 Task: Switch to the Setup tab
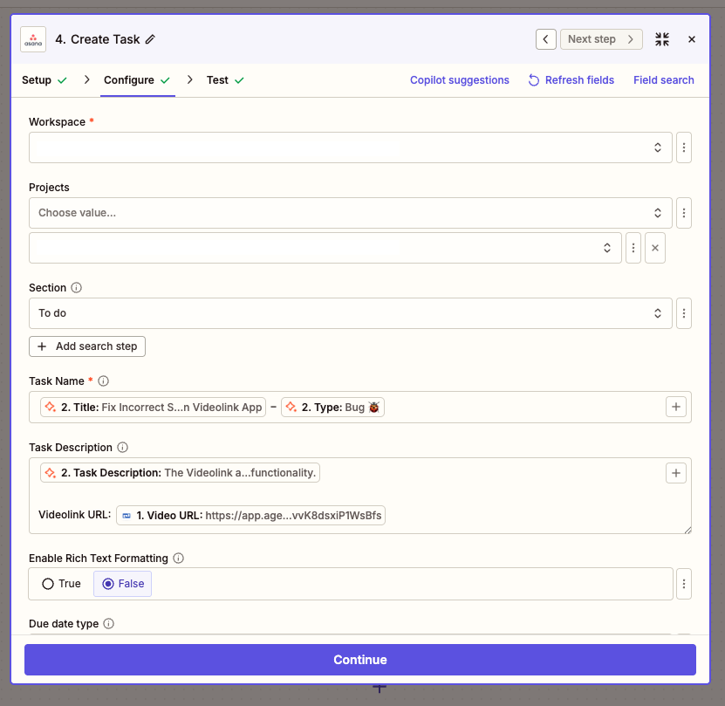point(37,79)
